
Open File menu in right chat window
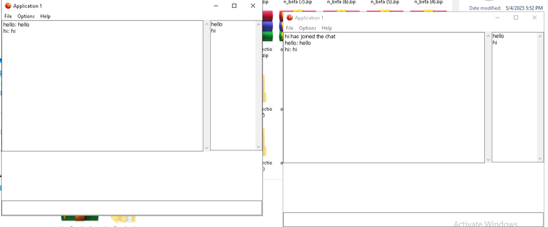(x=289, y=28)
